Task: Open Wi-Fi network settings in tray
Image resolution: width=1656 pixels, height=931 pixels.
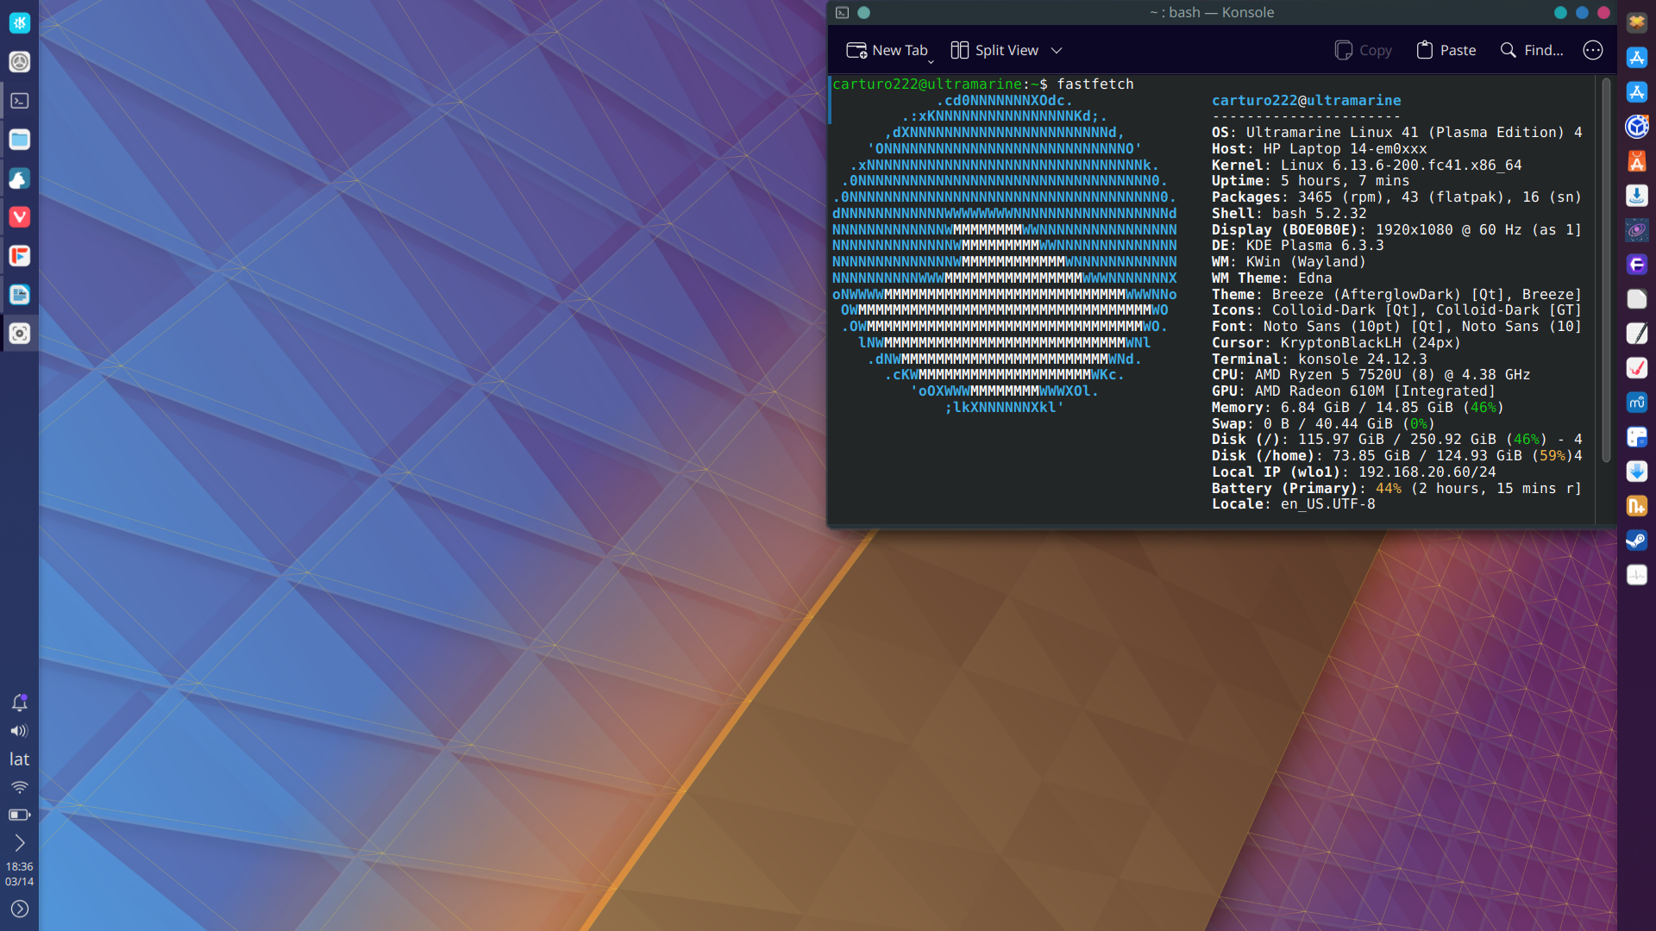Action: pyautogui.click(x=19, y=787)
